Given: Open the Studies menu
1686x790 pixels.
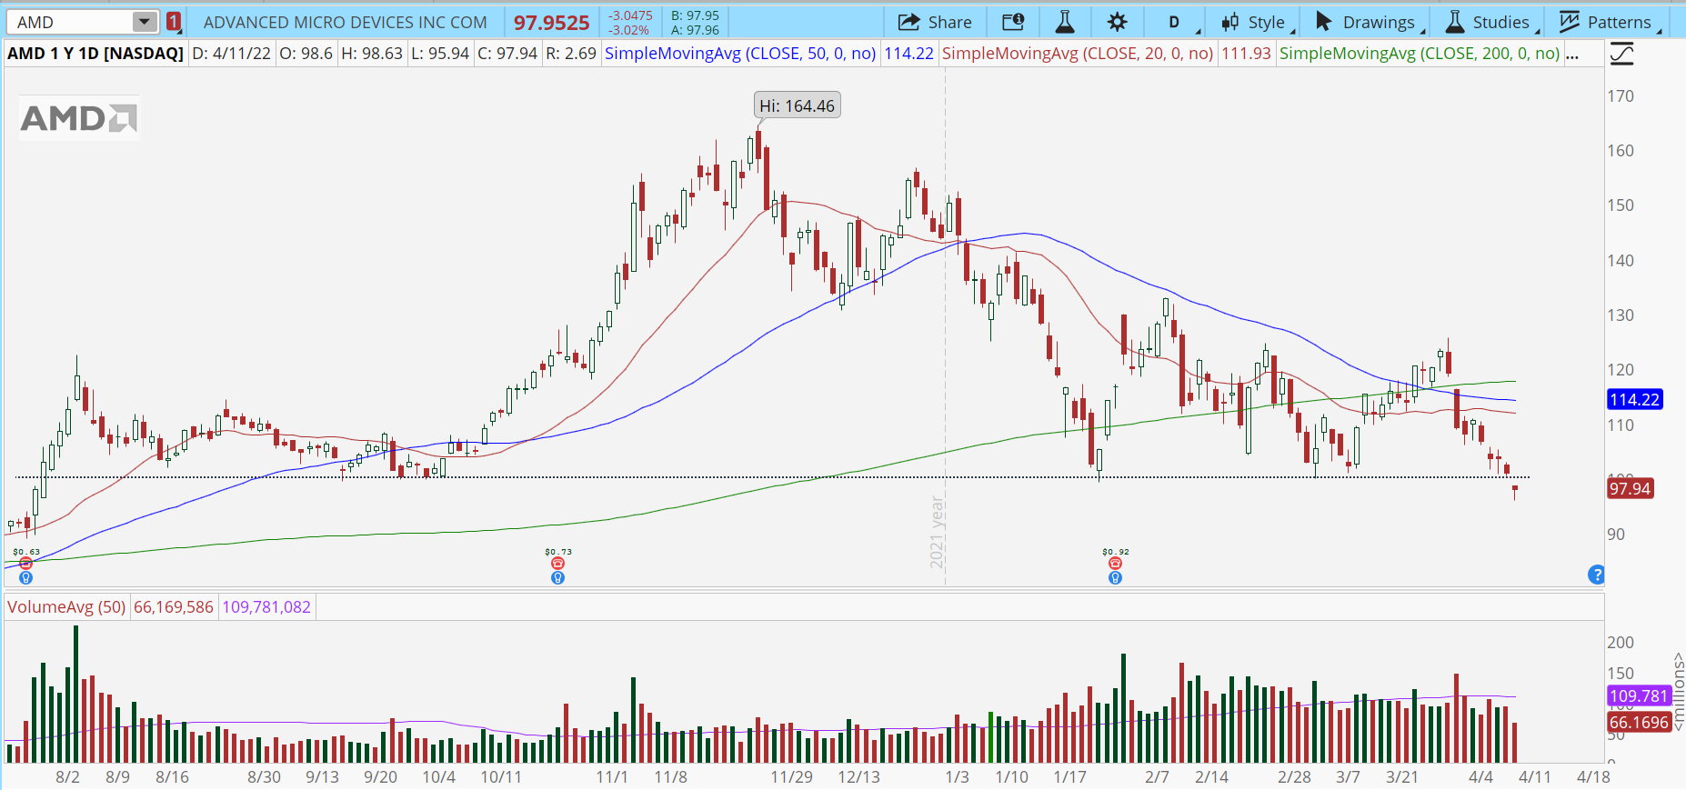Looking at the screenshot, I should coord(1491,22).
